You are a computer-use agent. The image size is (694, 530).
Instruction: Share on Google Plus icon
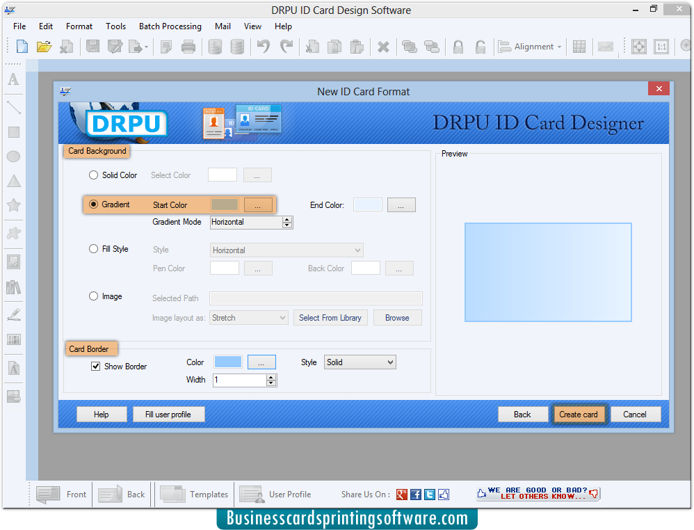[x=401, y=495]
